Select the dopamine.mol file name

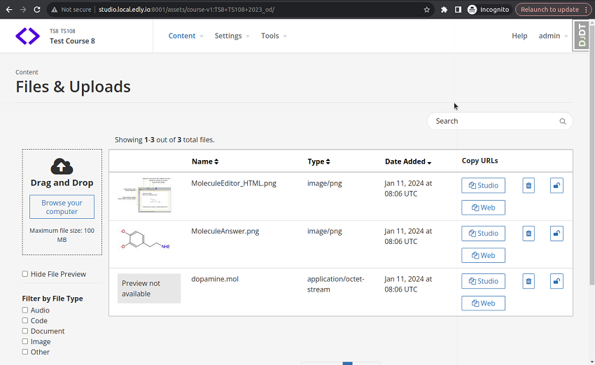215,279
